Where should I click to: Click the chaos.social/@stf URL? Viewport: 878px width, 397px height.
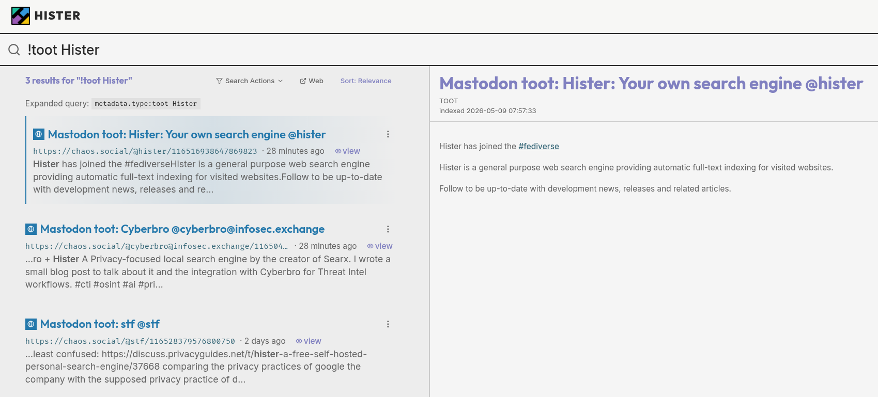click(x=130, y=341)
